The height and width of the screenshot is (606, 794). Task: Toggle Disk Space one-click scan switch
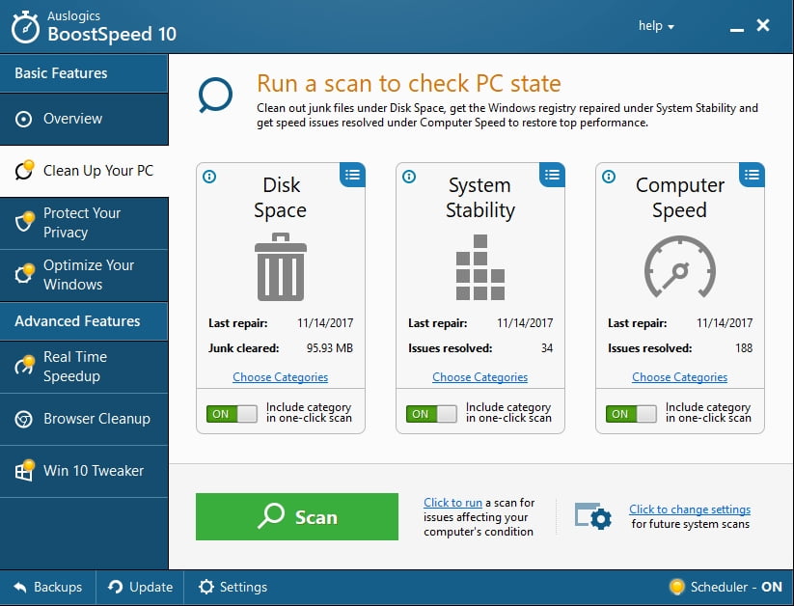pos(232,413)
